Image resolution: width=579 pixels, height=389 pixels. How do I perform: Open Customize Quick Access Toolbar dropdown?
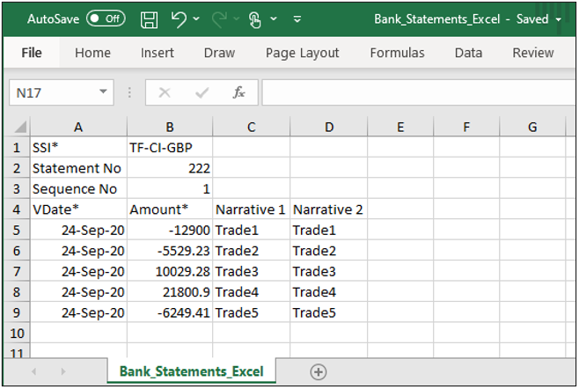[297, 18]
